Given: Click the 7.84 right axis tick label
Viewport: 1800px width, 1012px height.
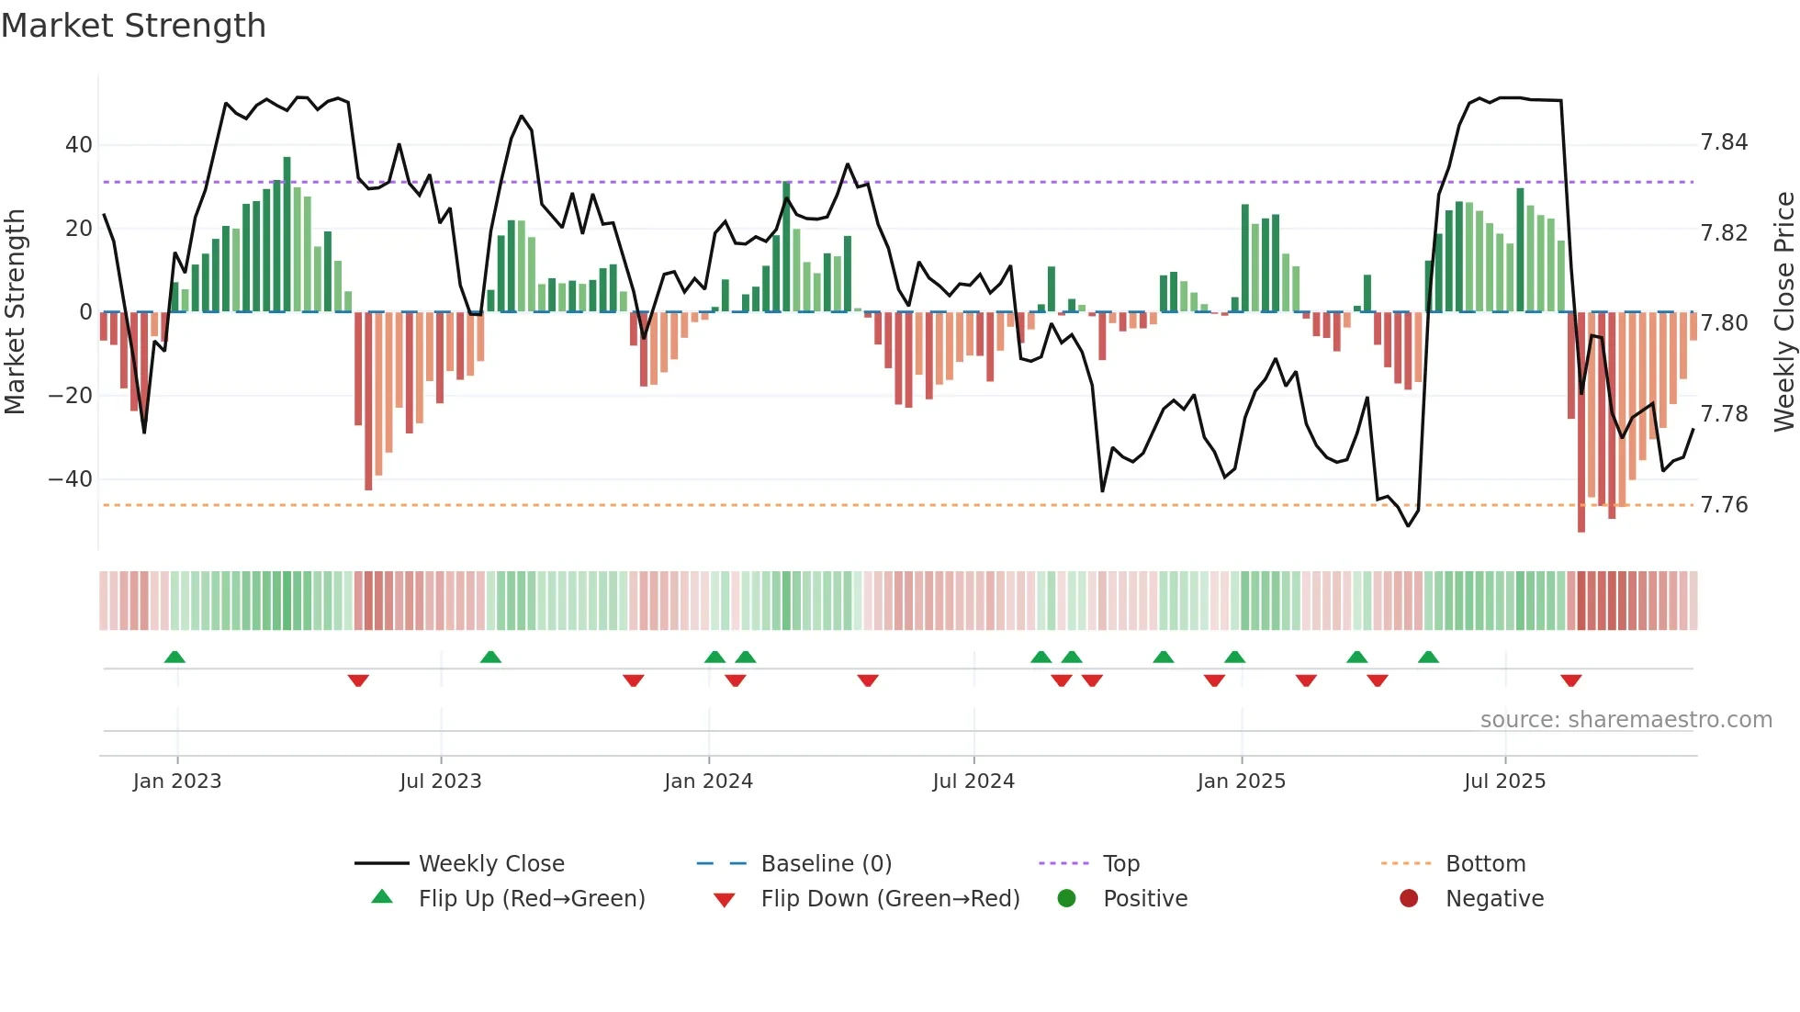Looking at the screenshot, I should coord(1724,142).
